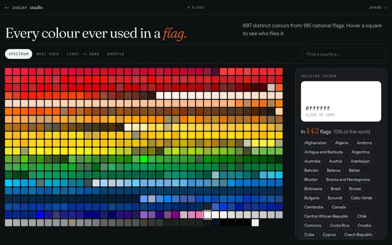
Task: Open the Botswana chip
Action: 313,189
